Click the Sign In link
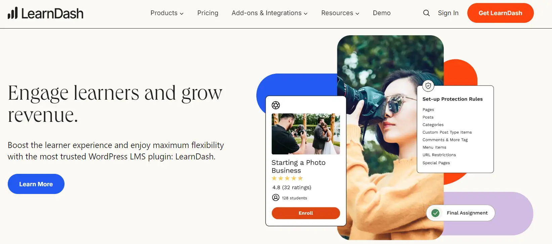Screen dimensions: 552x244 point(448,13)
